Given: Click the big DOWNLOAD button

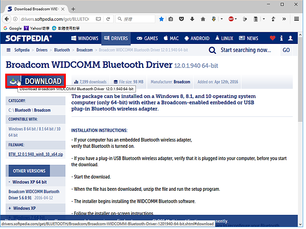Looking at the screenshot, I should point(36,81).
